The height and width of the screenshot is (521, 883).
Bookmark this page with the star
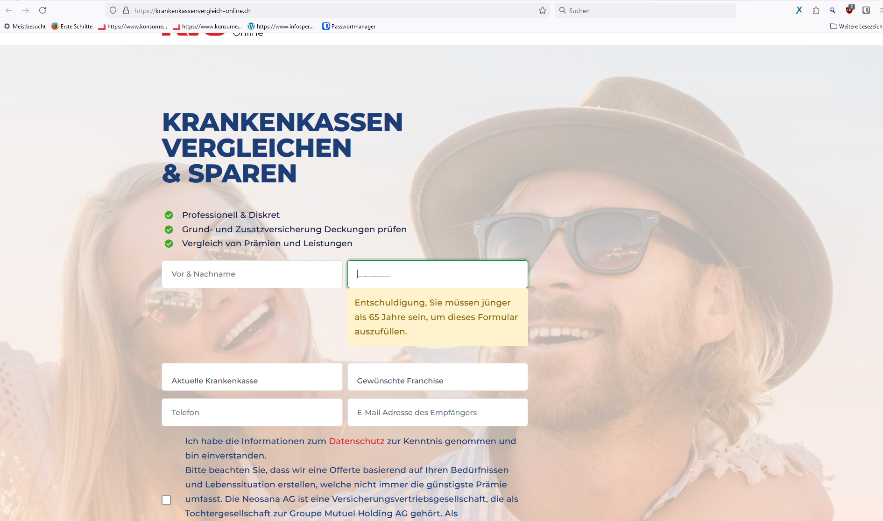[x=542, y=10]
